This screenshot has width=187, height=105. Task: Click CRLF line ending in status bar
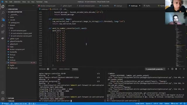click(x=161, y=104)
